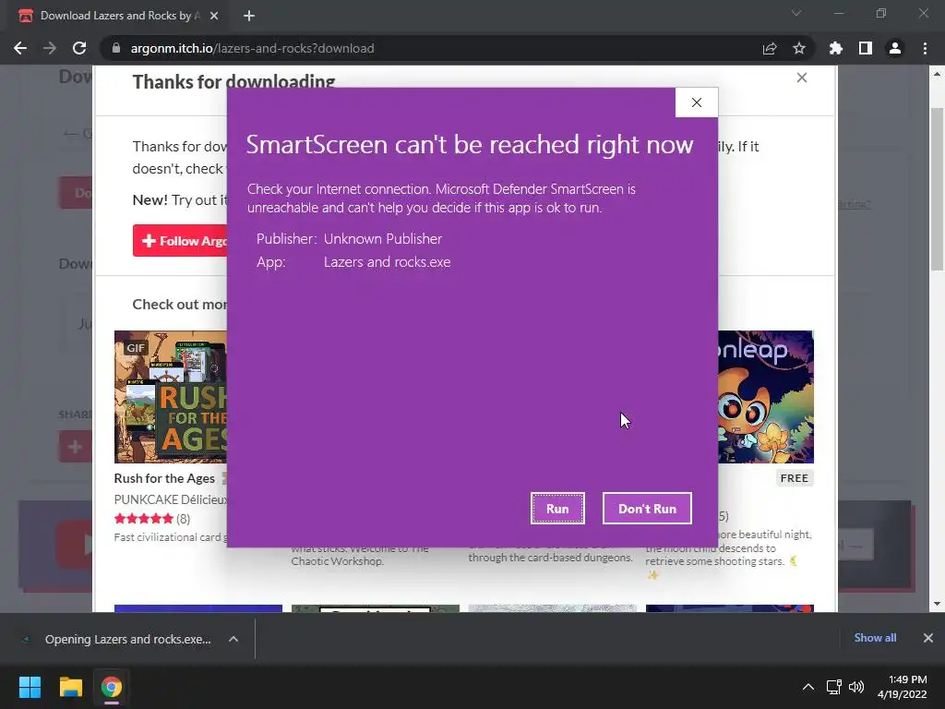
Task: Close the SmartScreen dialog with X
Action: (697, 102)
